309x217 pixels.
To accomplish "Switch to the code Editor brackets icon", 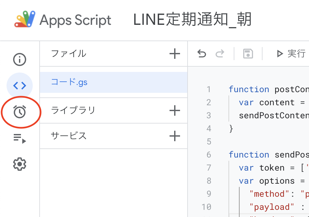I will pyautogui.click(x=19, y=86).
